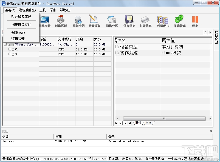Click the lock icon beside 操作系统 property
Screen dimensions: 220x162
tap(118, 53)
